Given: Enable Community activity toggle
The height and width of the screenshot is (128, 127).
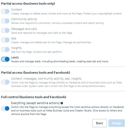Looking at the screenshot, I should pos(5,21).
